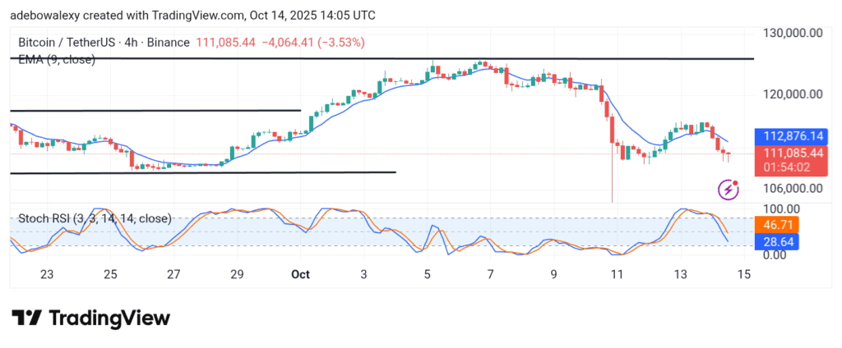The image size is (842, 348).
Task: Click the 3 date label on the time axis
Action: pyautogui.click(x=363, y=274)
